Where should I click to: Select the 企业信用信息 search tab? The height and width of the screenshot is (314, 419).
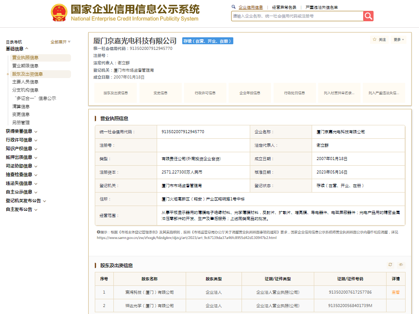pyautogui.click(x=250, y=7)
